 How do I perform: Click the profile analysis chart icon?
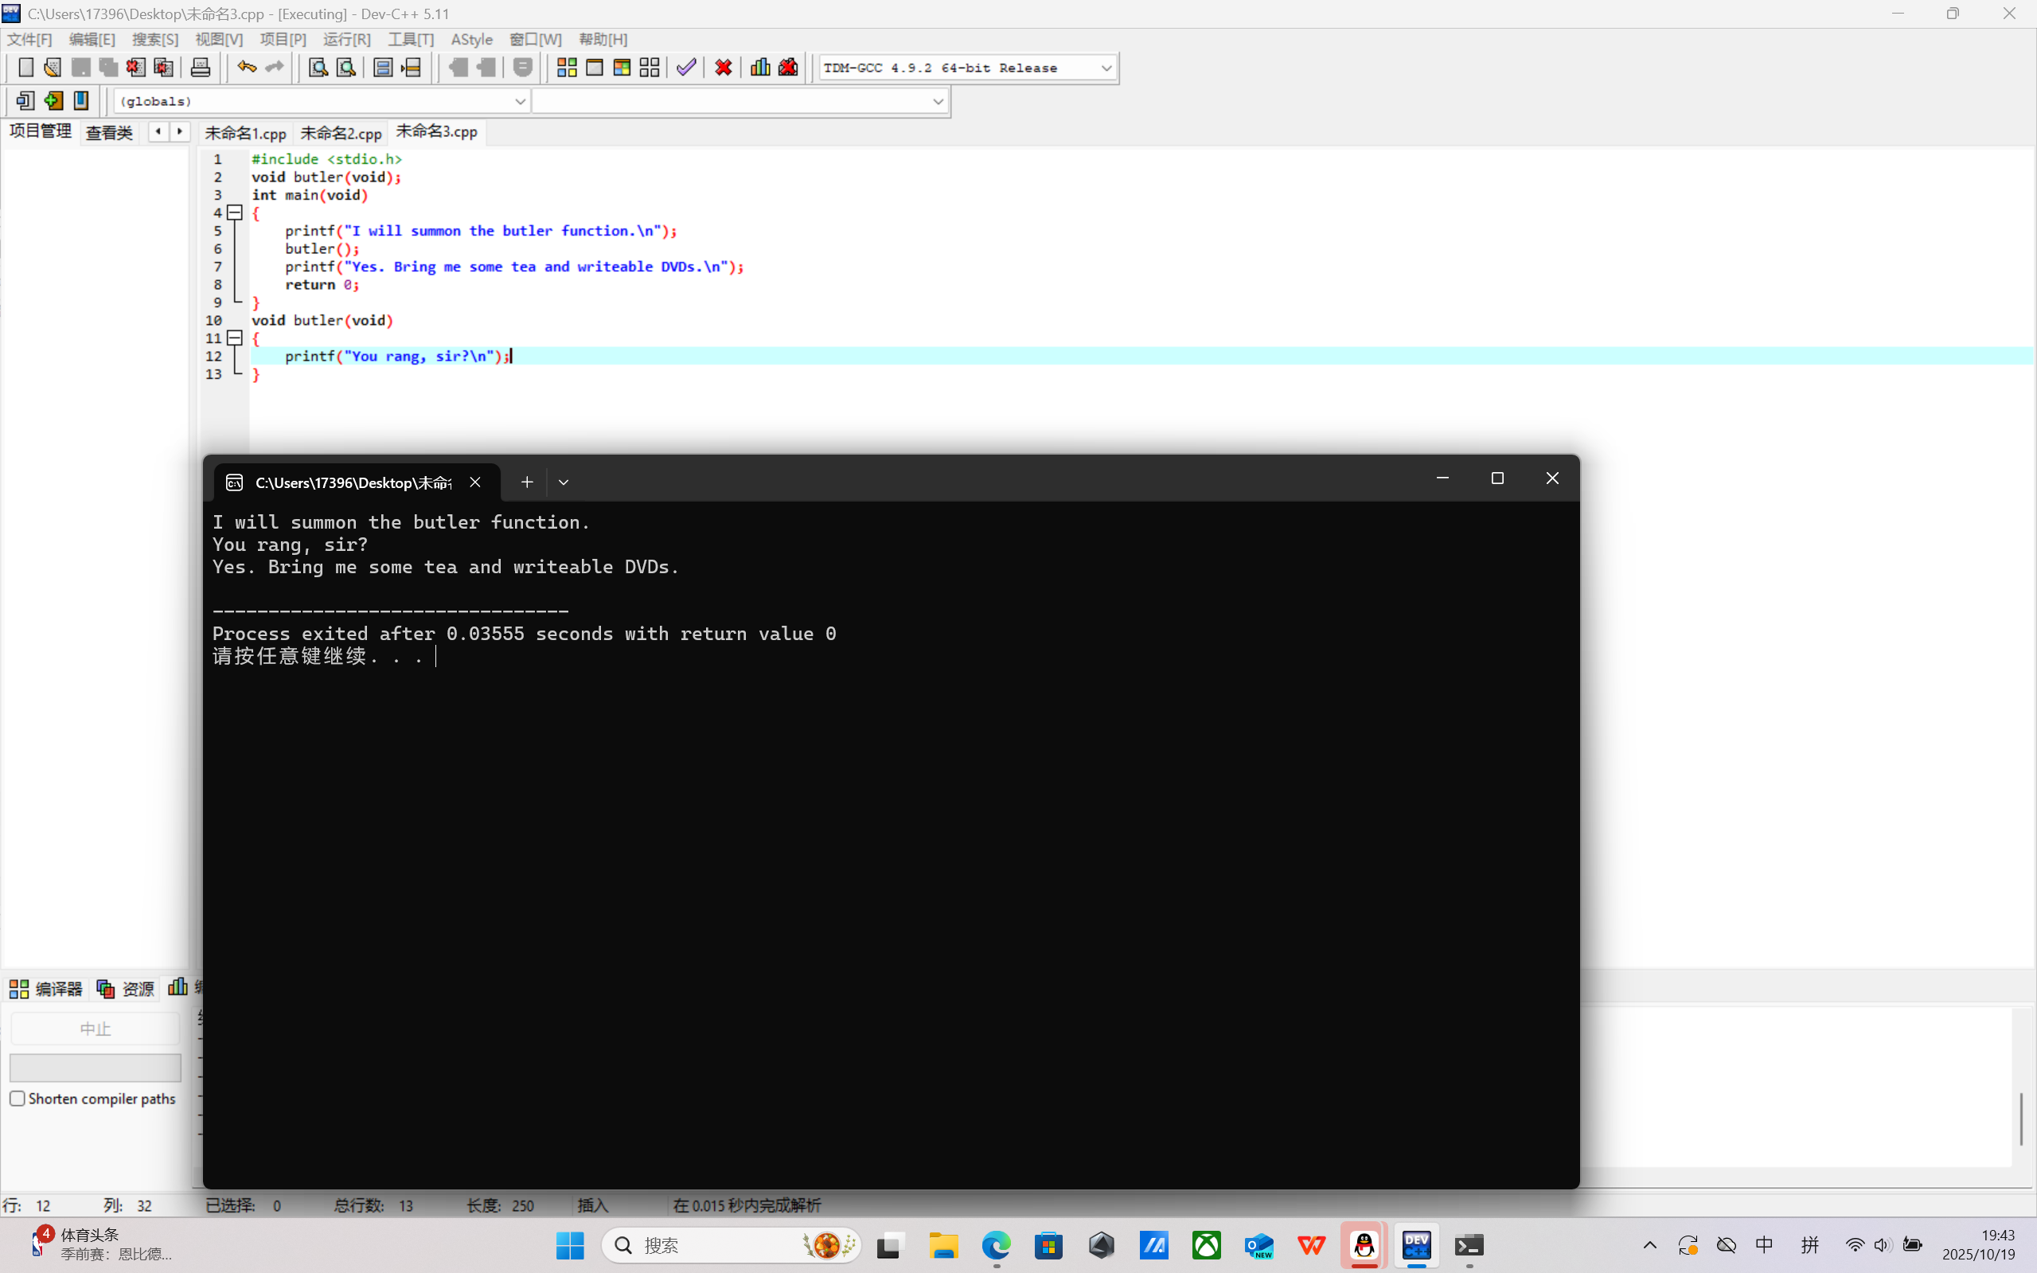tap(760, 68)
